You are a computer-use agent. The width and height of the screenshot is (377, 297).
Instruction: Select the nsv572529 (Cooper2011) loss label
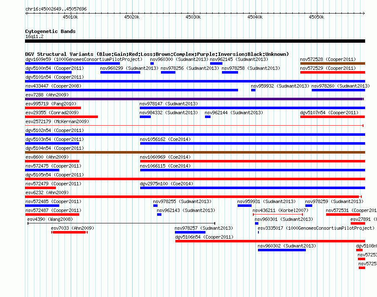328,68
